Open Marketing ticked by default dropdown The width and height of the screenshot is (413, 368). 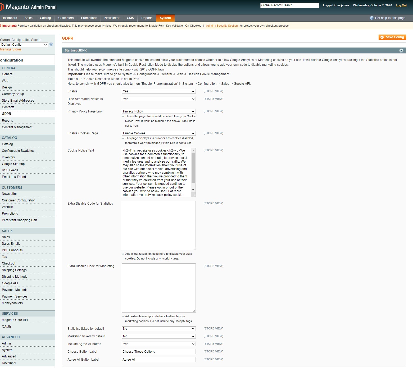point(159,336)
